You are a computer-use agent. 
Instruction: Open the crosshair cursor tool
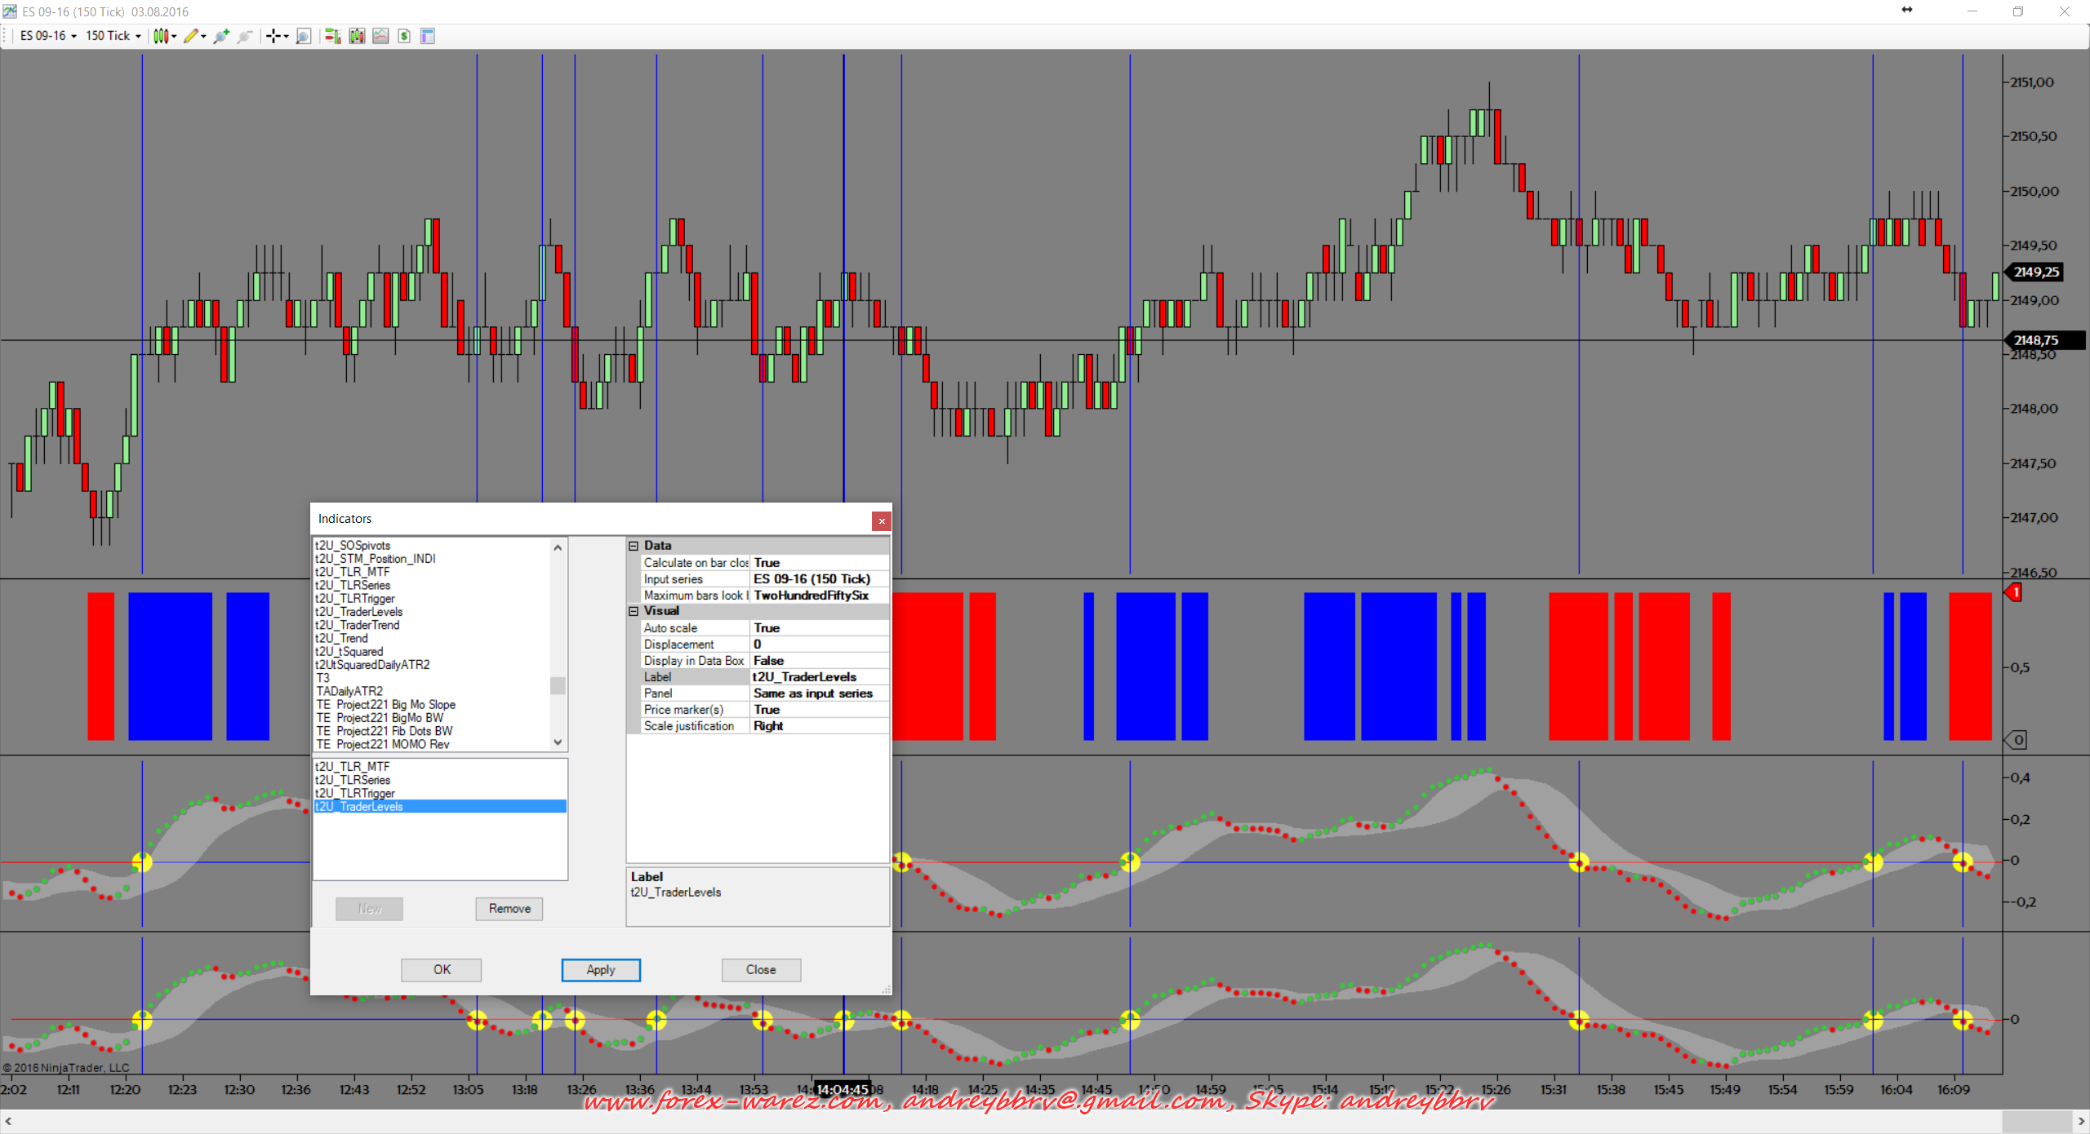click(274, 36)
